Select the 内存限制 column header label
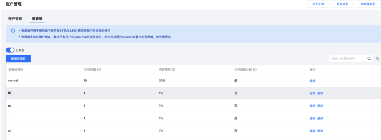 [x=165, y=69]
